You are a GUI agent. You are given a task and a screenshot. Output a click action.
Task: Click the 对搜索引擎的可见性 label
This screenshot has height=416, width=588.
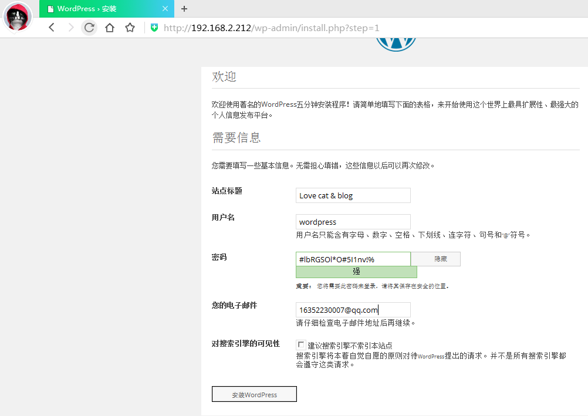click(x=246, y=344)
